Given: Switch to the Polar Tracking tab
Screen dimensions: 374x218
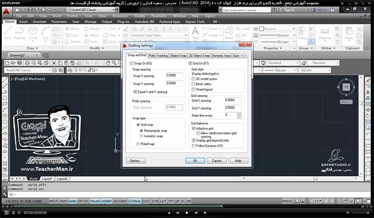Looking at the screenshot, I should click(x=158, y=56).
